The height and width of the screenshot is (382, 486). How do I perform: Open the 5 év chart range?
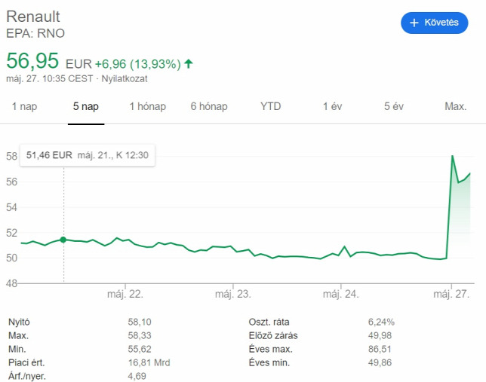(x=393, y=106)
